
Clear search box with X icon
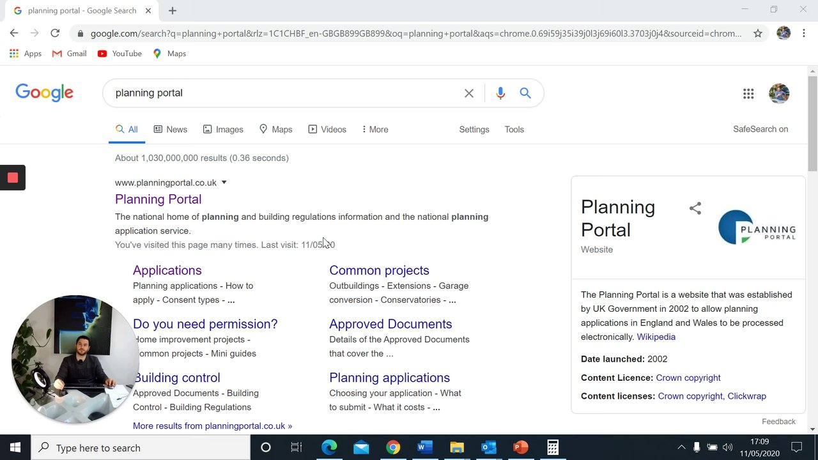pyautogui.click(x=469, y=93)
